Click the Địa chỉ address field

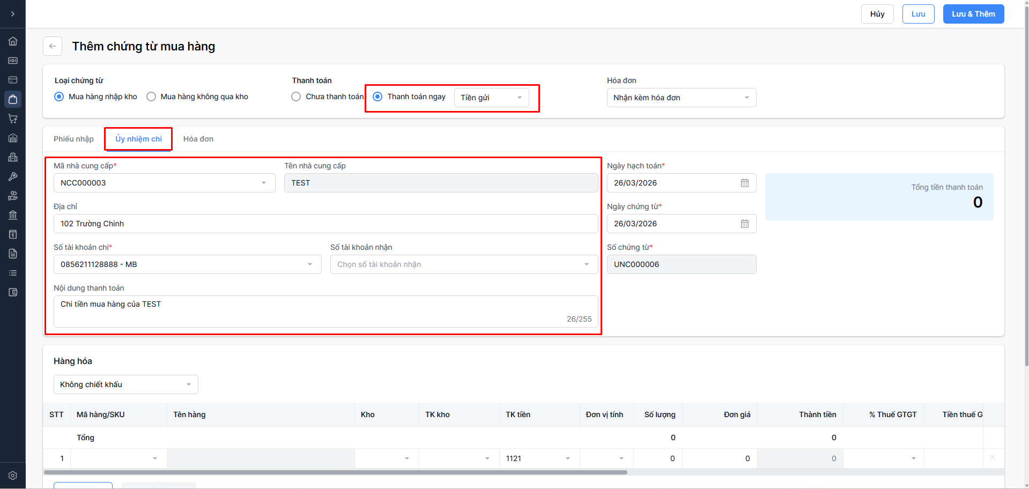click(325, 224)
